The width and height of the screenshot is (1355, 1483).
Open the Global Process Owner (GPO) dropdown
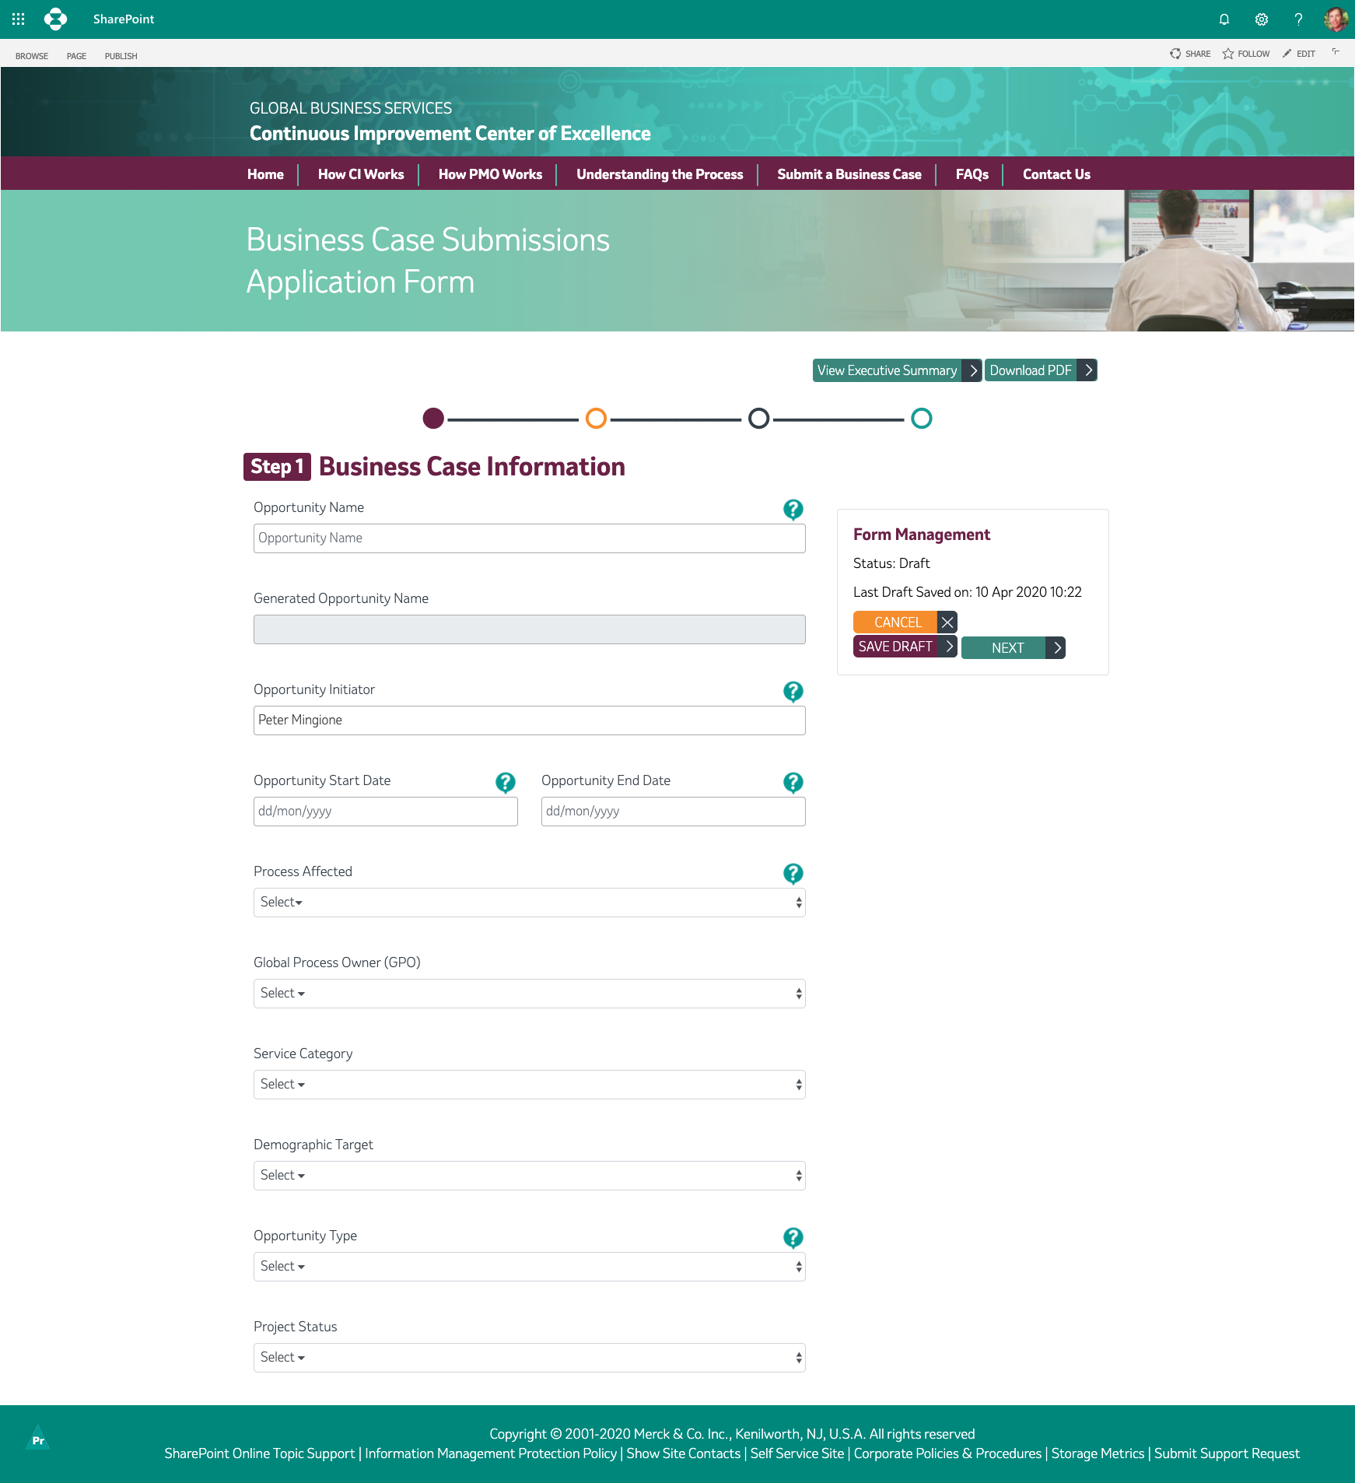[529, 994]
